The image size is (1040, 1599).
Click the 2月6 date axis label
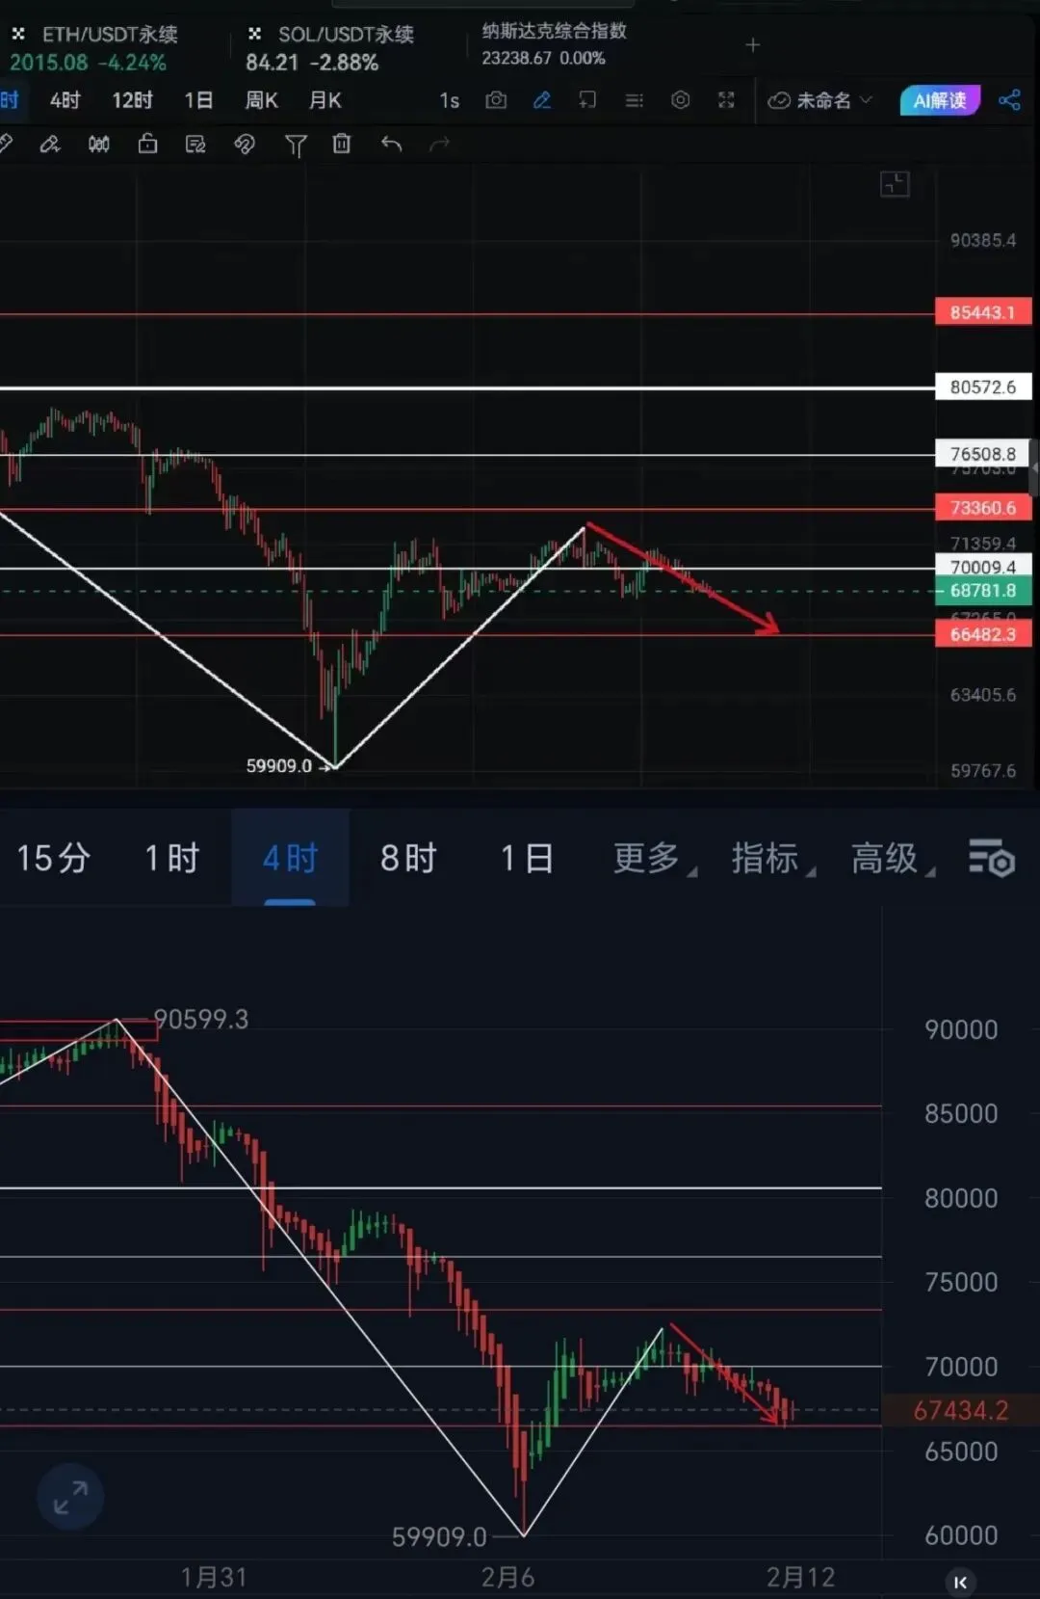coord(507,1578)
